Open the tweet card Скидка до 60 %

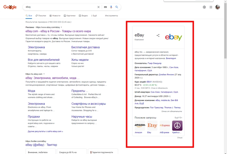(72, 151)
